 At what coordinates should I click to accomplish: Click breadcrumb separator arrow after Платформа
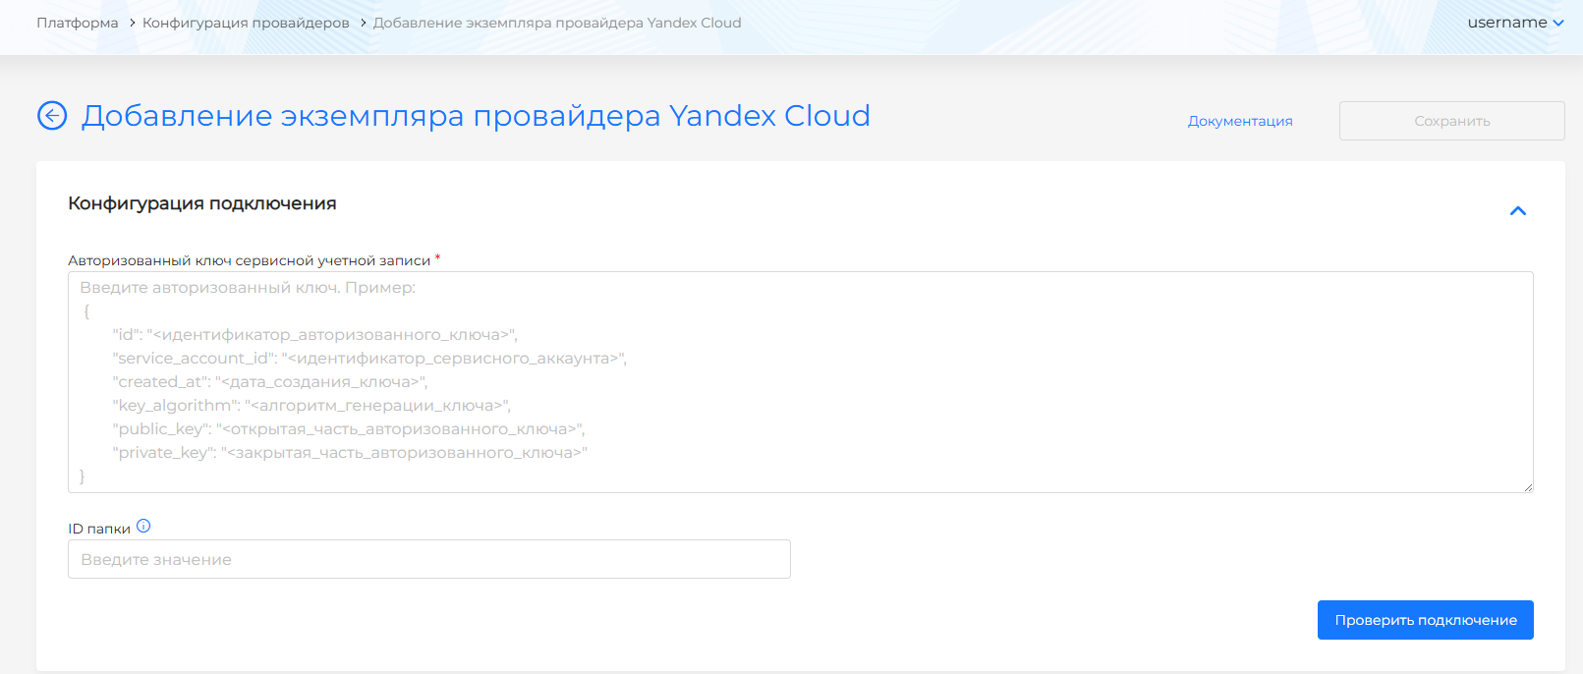[x=131, y=23]
